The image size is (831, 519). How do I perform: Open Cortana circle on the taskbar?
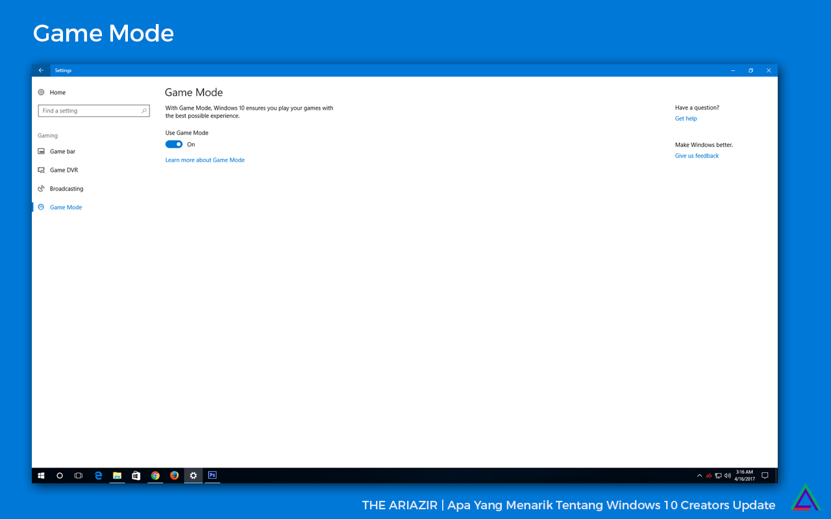[60, 476]
